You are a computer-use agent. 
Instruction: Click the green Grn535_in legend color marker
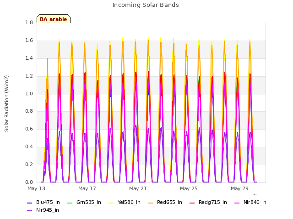[x=70, y=203]
